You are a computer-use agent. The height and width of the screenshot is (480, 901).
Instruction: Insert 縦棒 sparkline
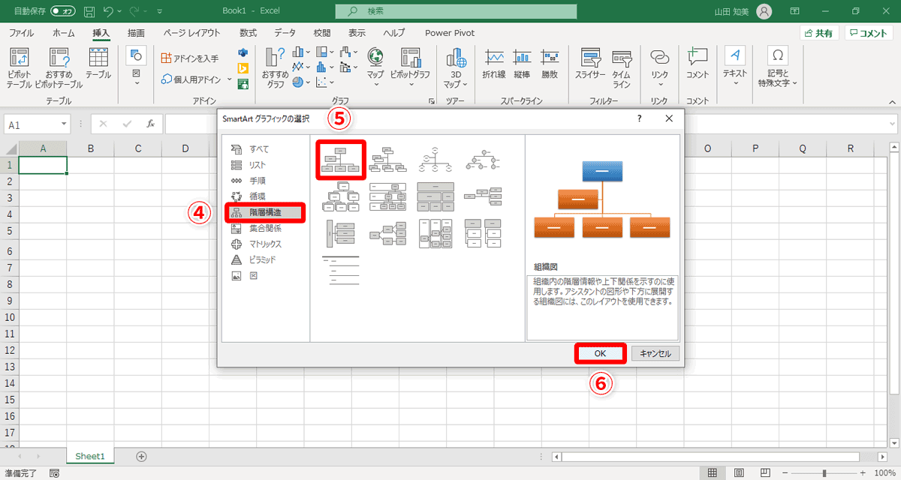[x=522, y=64]
